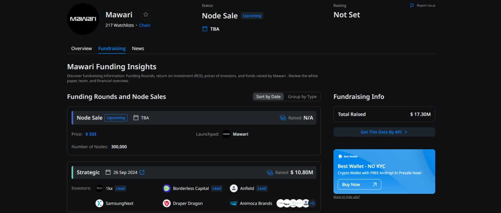This screenshot has height=213, width=501.
Task: Click the coins icon beside Raised $ 10.80M
Action: pyautogui.click(x=270, y=172)
